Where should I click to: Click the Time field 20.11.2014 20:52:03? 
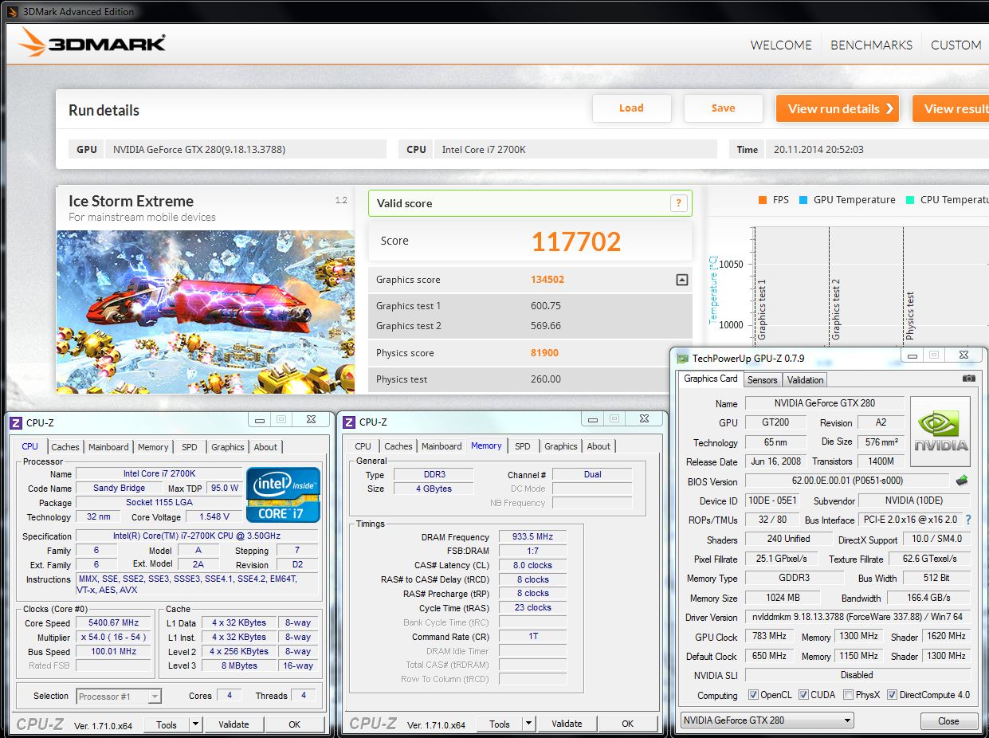pyautogui.click(x=877, y=149)
